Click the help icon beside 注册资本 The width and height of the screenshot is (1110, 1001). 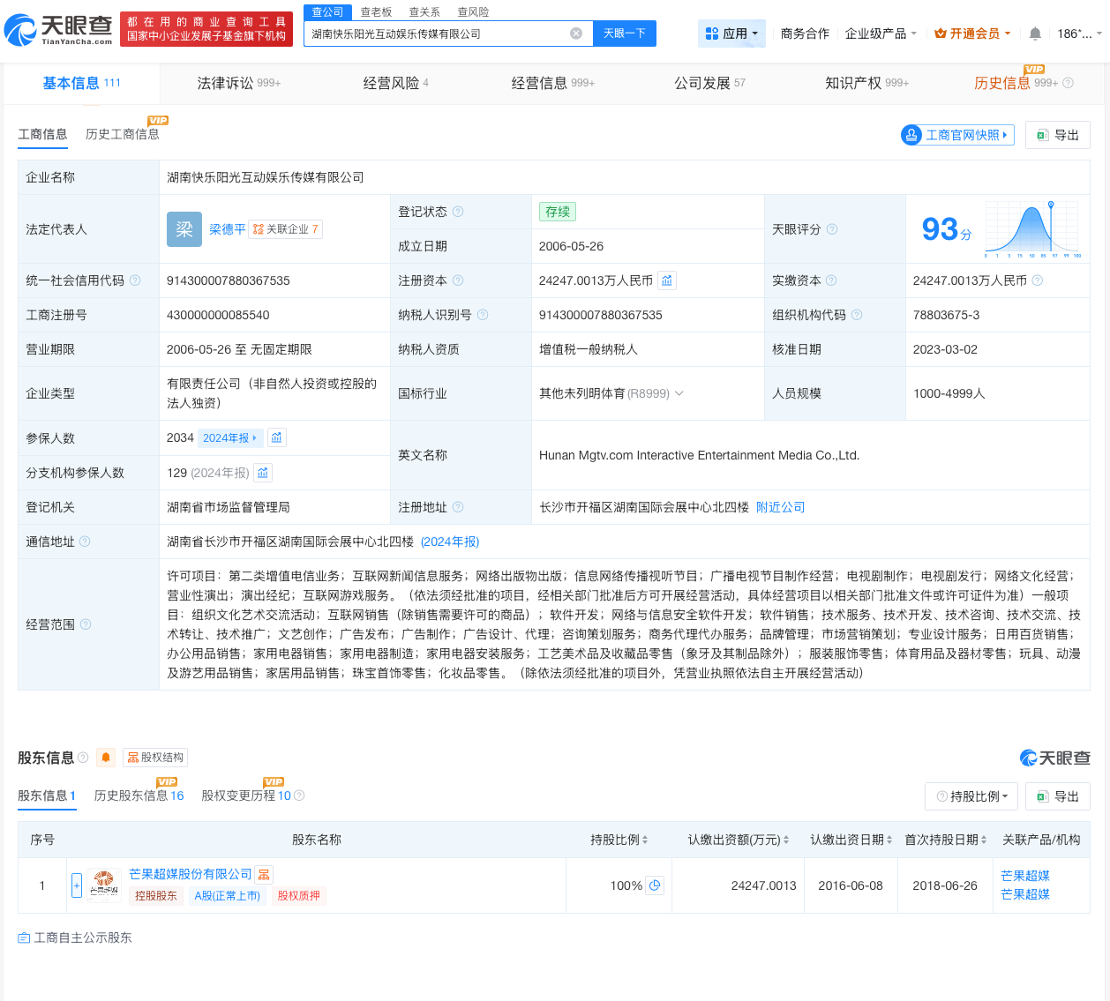tap(458, 280)
